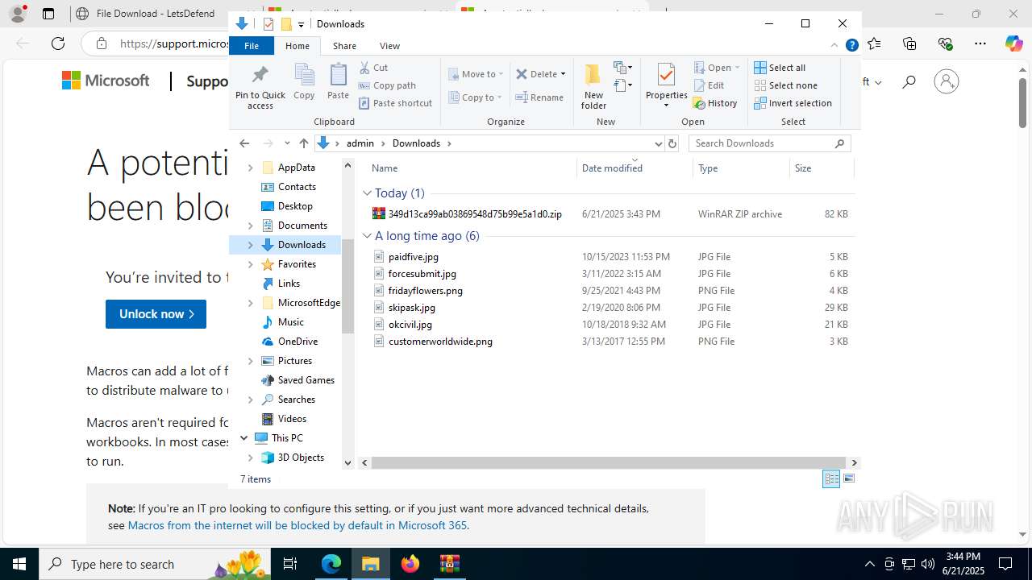Click Copy path in Clipboard group
The width and height of the screenshot is (1032, 580).
[x=387, y=85]
